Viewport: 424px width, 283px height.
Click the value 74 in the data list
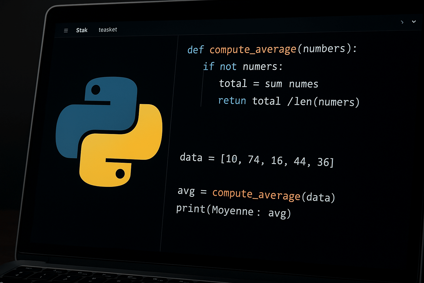click(x=253, y=159)
